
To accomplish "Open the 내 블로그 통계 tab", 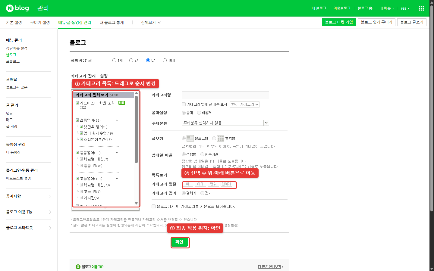I will click(x=112, y=23).
